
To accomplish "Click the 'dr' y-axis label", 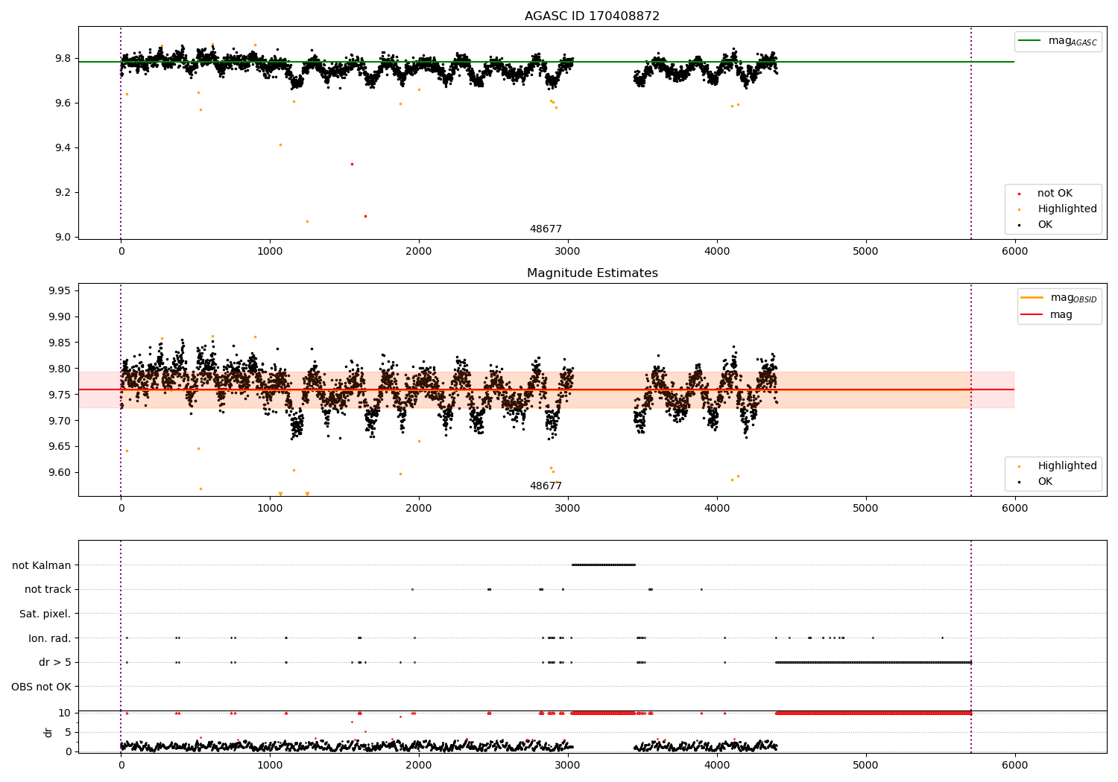I will (48, 732).
